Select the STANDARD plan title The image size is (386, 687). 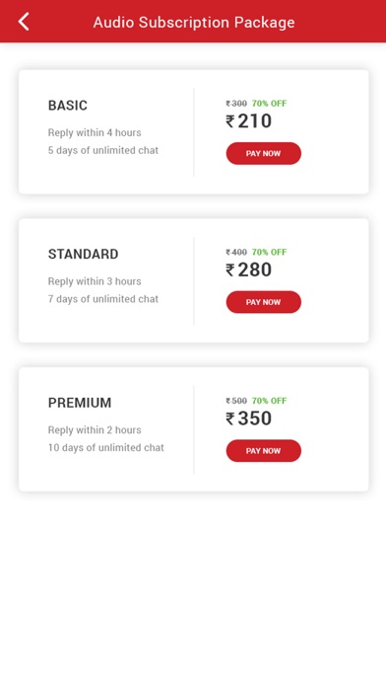83,254
